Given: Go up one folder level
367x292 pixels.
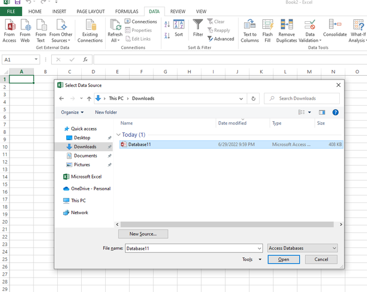Looking at the screenshot, I should 89,98.
